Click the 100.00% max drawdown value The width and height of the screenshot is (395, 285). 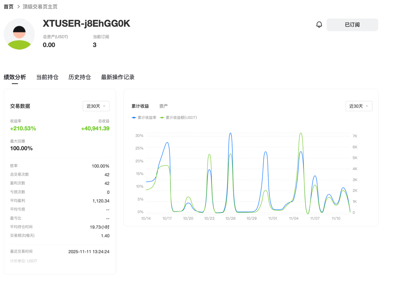[21, 148]
